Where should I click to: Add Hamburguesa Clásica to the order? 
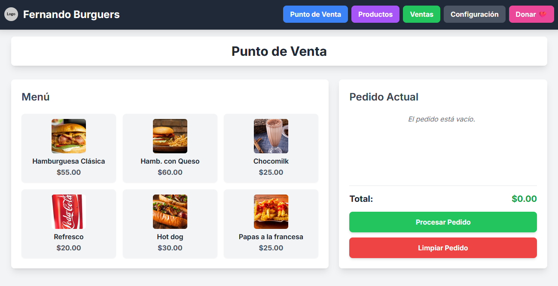pos(68,148)
